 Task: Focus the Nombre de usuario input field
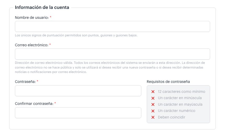[113, 26]
